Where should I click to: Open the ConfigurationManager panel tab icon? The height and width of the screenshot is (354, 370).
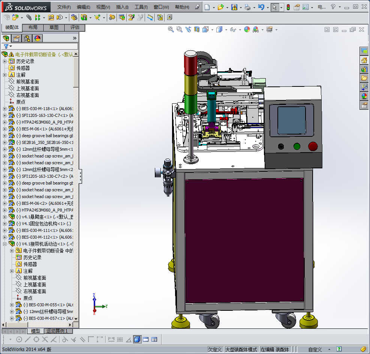click(x=27, y=38)
